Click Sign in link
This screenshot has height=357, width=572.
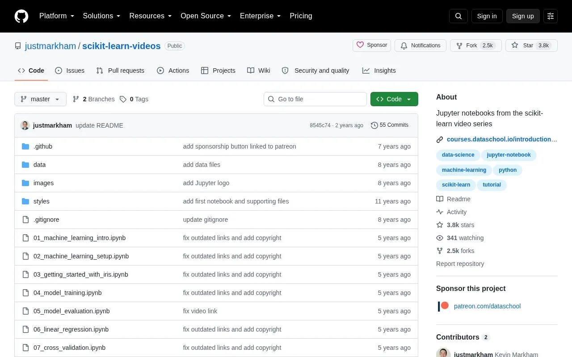pos(487,16)
